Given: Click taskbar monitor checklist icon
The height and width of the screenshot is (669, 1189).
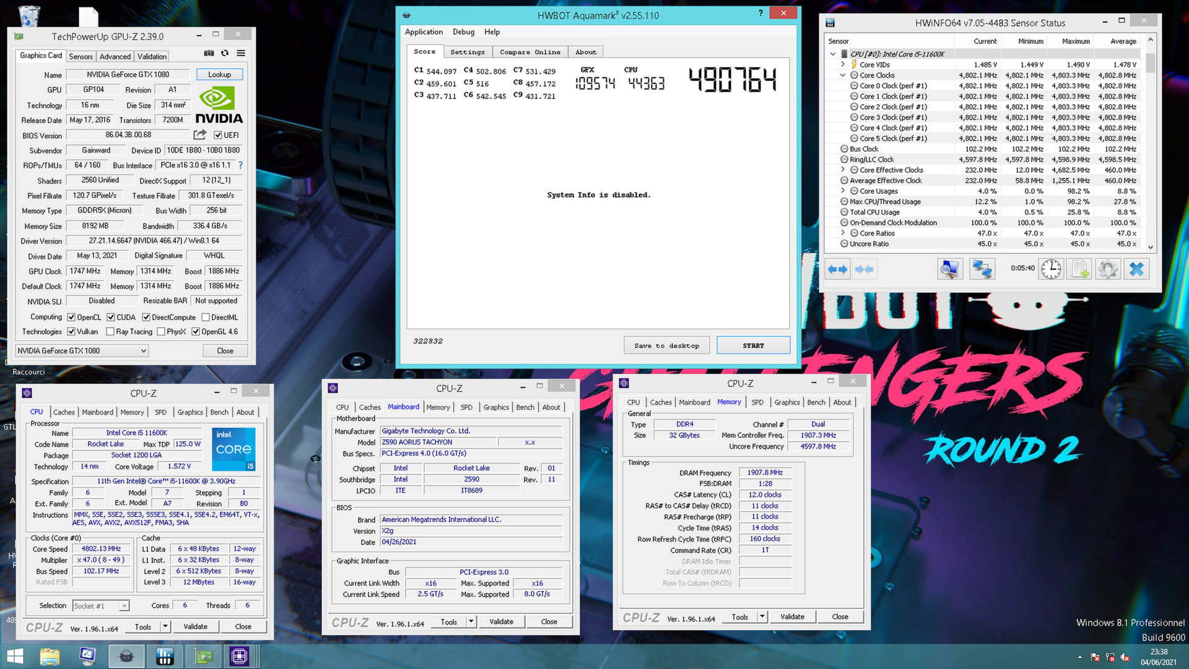Looking at the screenshot, I should pos(87,657).
